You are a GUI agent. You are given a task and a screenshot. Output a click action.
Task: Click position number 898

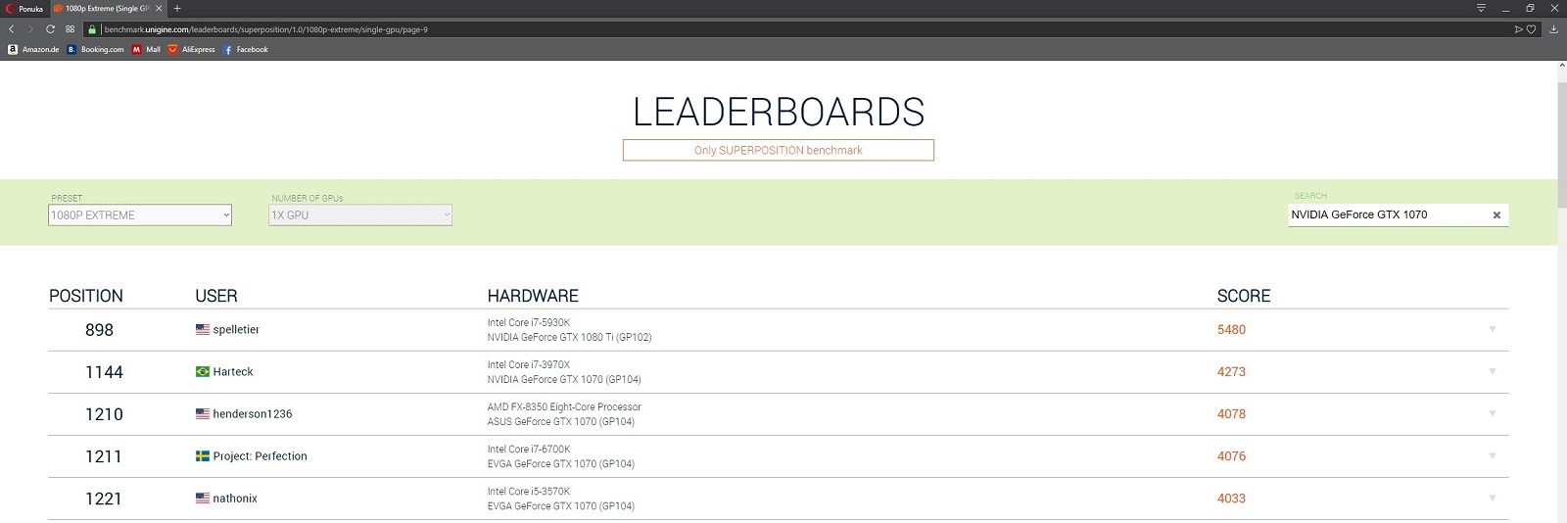coord(100,330)
